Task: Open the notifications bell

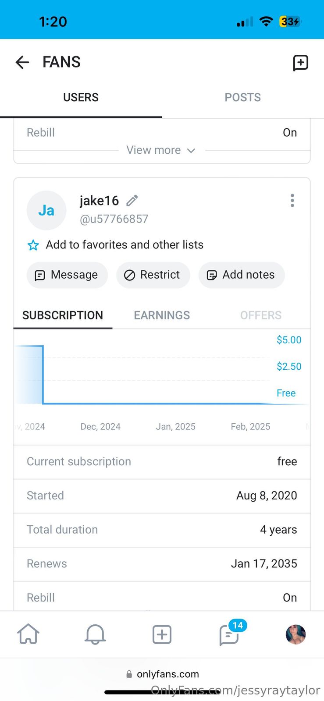Action: [x=95, y=634]
